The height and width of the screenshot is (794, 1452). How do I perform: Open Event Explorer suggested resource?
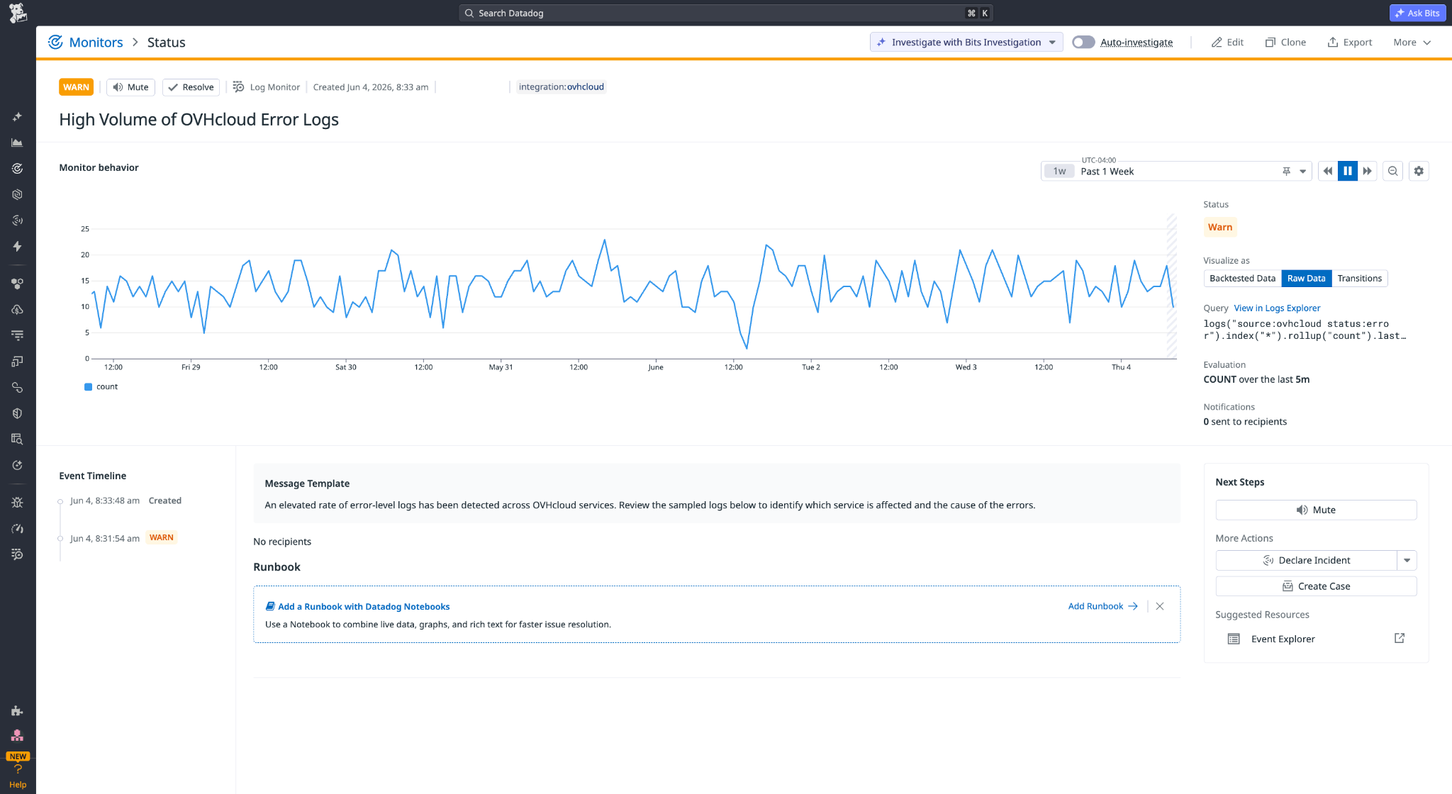tap(1283, 639)
